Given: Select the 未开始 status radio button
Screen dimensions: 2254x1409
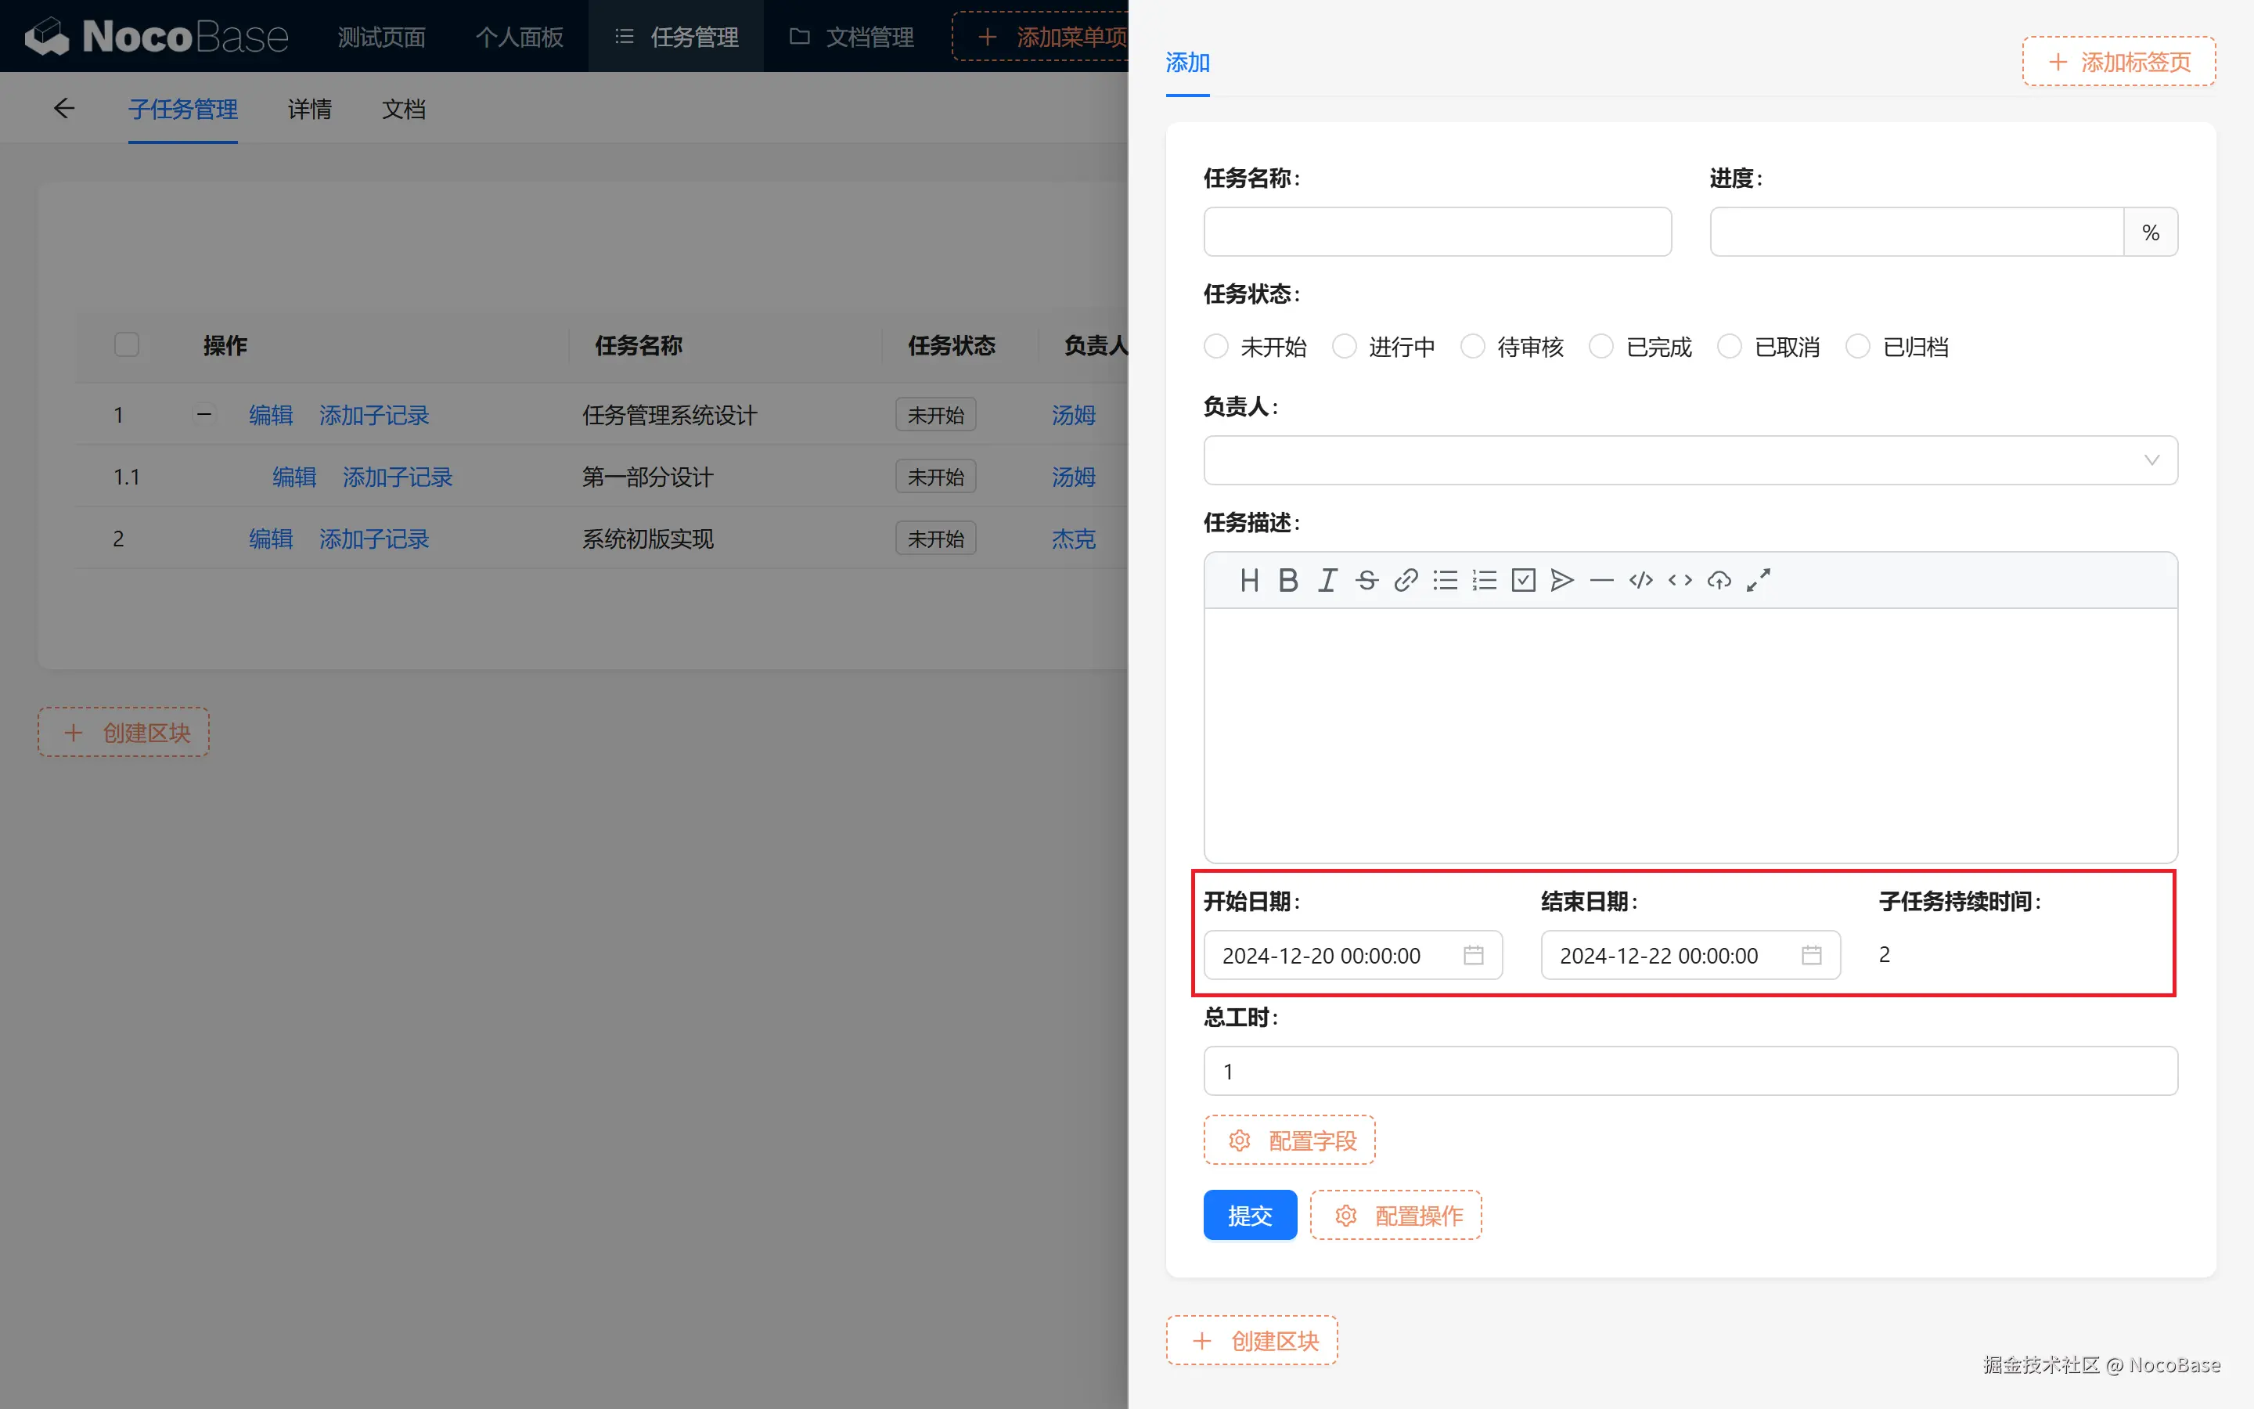Looking at the screenshot, I should click(x=1215, y=347).
